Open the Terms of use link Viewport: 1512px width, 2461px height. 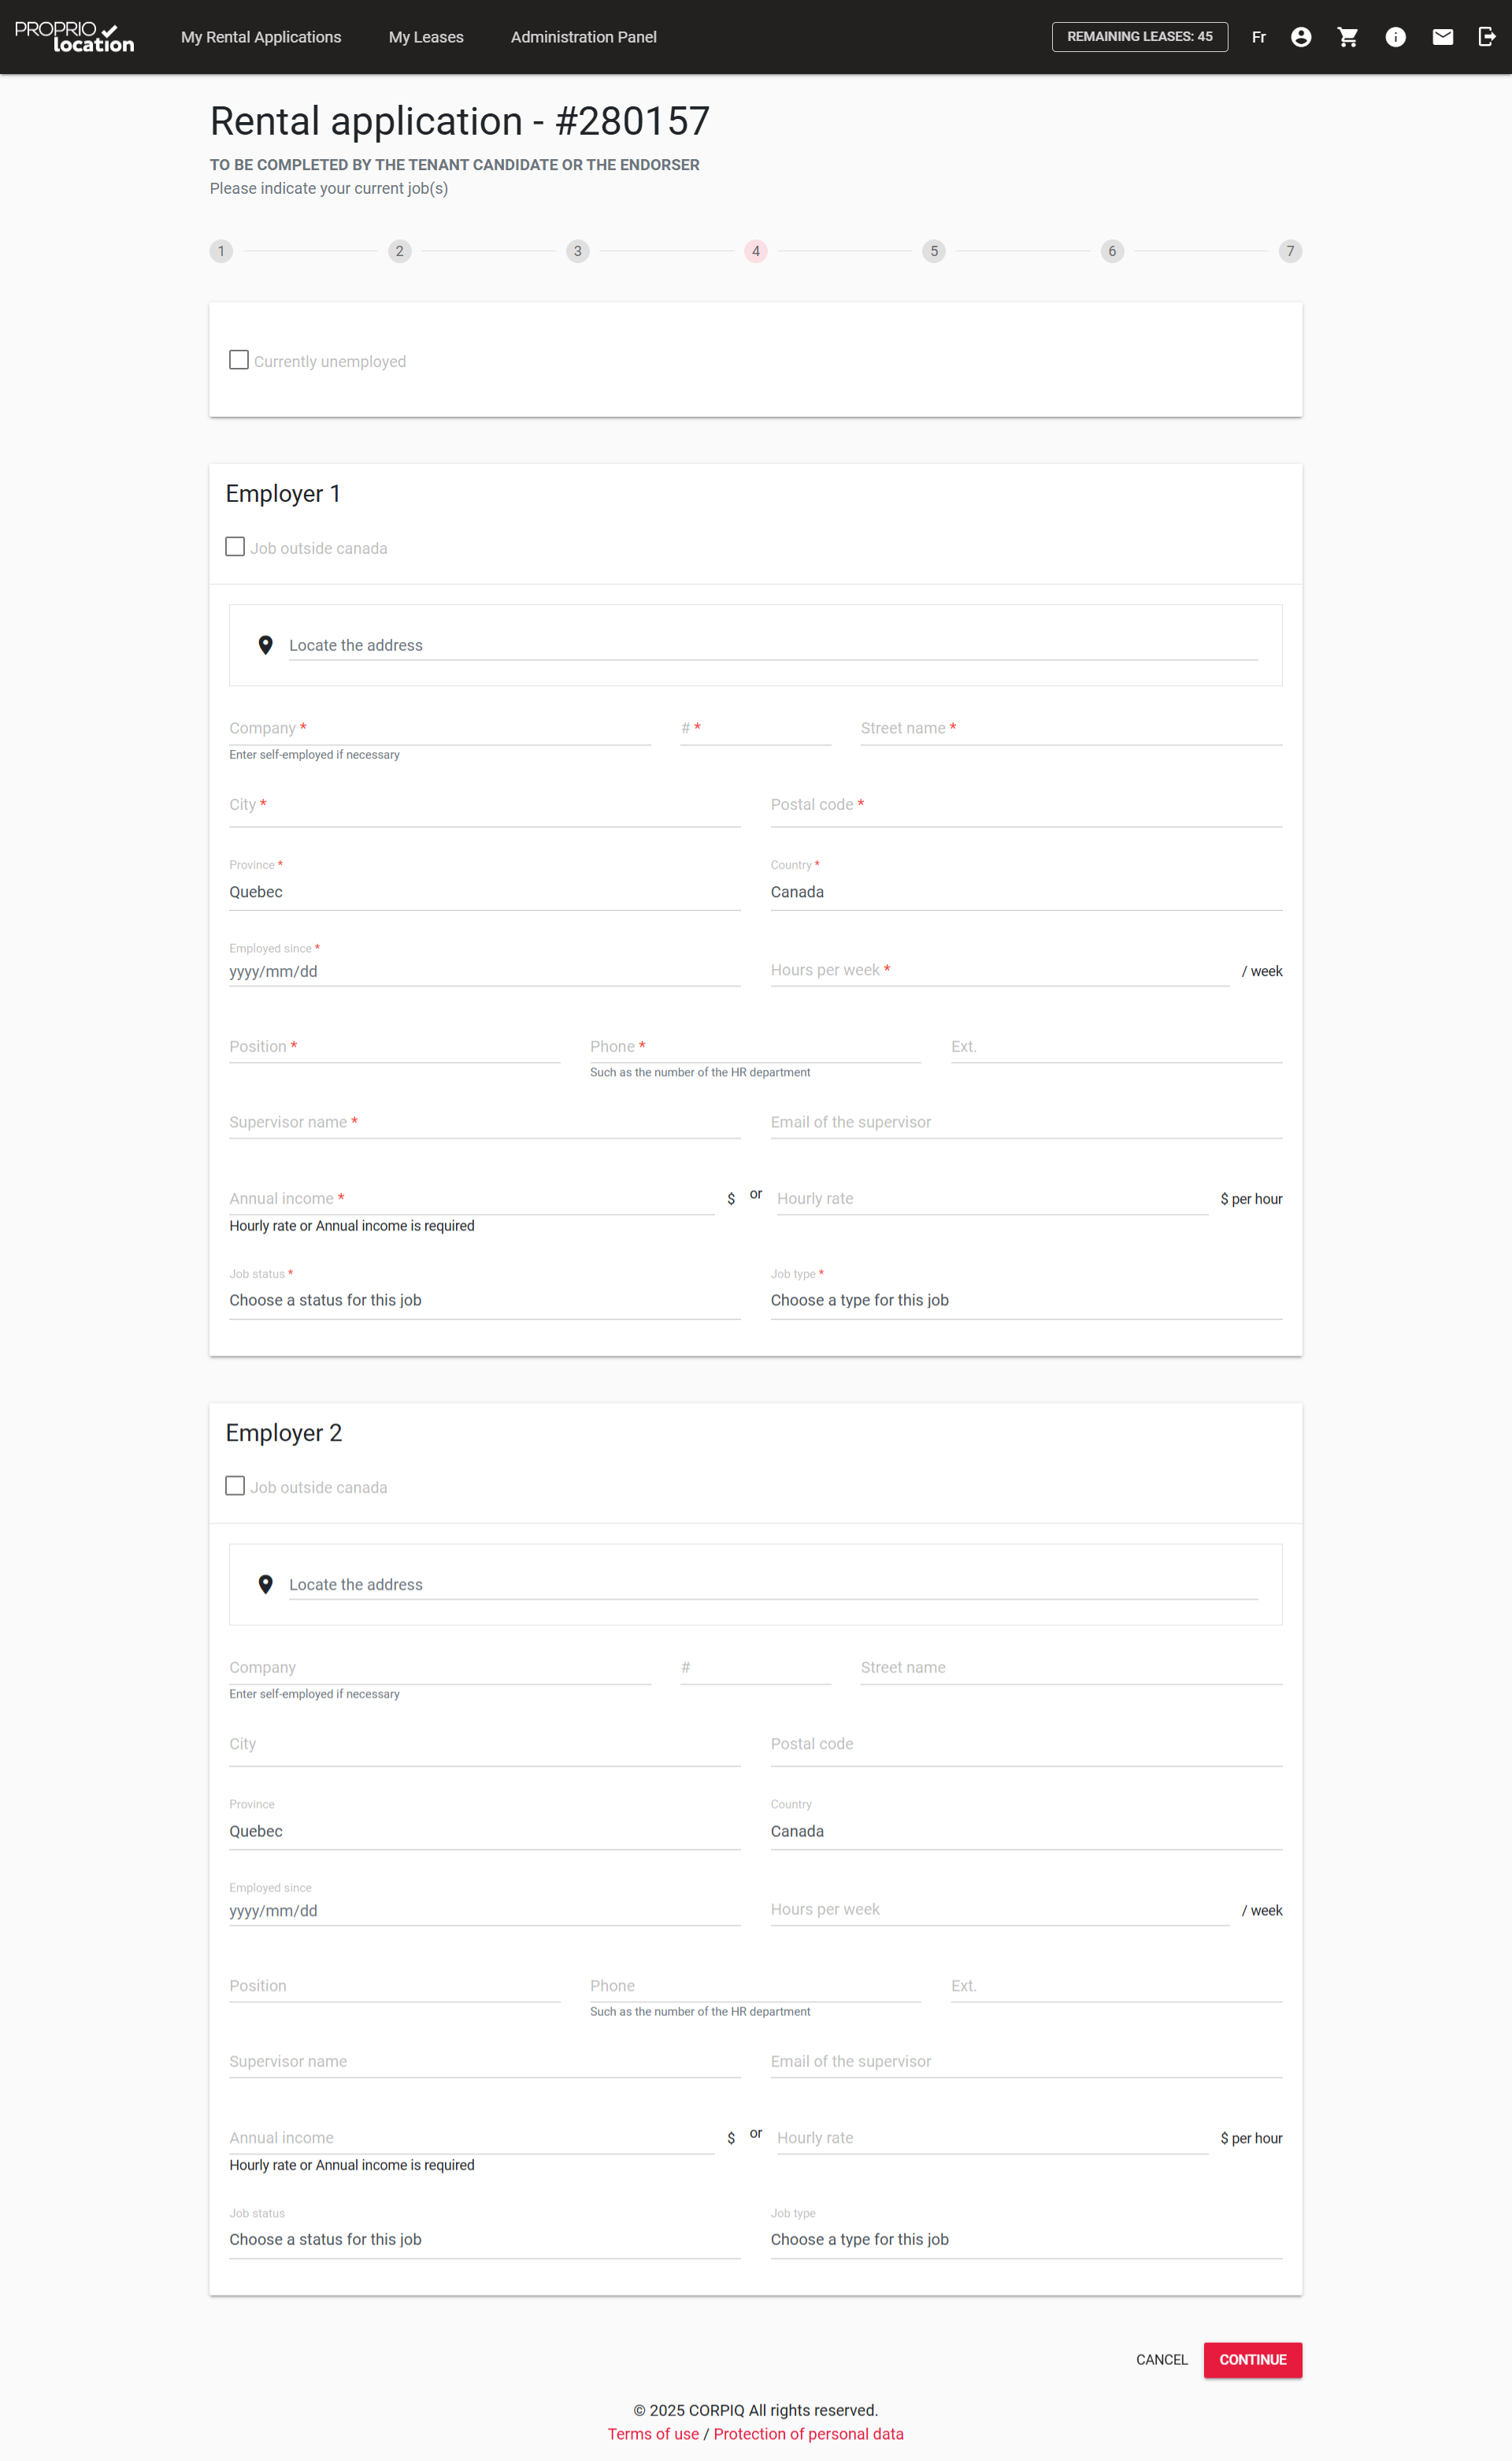coord(653,2434)
